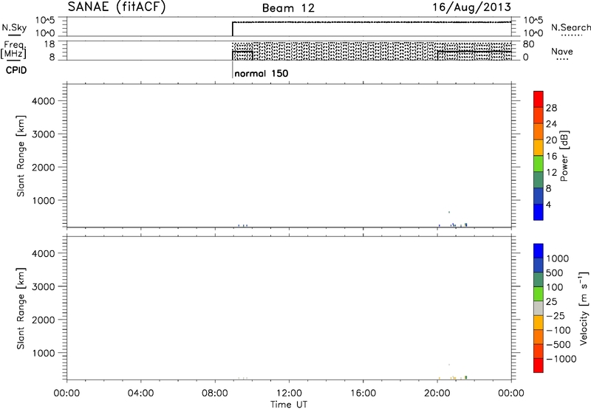591x409 pixels.
Task: Pick the bottom red Velocity swatch below −1000
Action: (x=539, y=365)
